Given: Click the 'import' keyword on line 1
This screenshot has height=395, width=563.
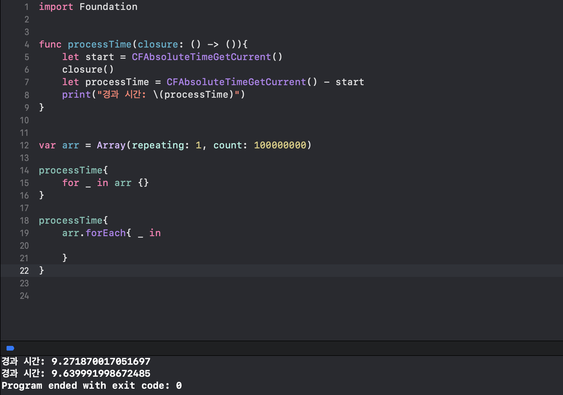Looking at the screenshot, I should 56,7.
